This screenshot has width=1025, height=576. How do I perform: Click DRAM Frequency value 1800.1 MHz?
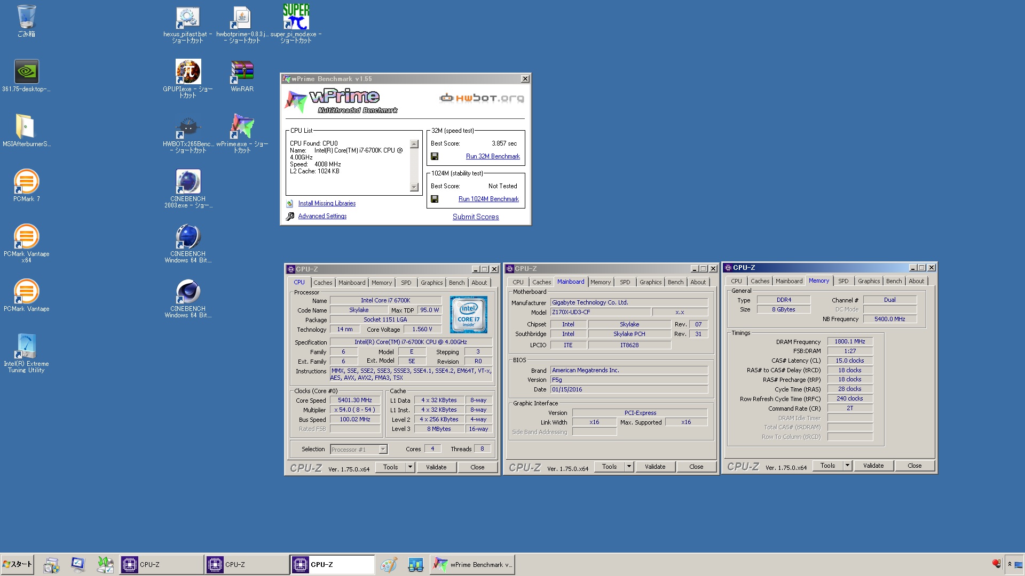[850, 341]
